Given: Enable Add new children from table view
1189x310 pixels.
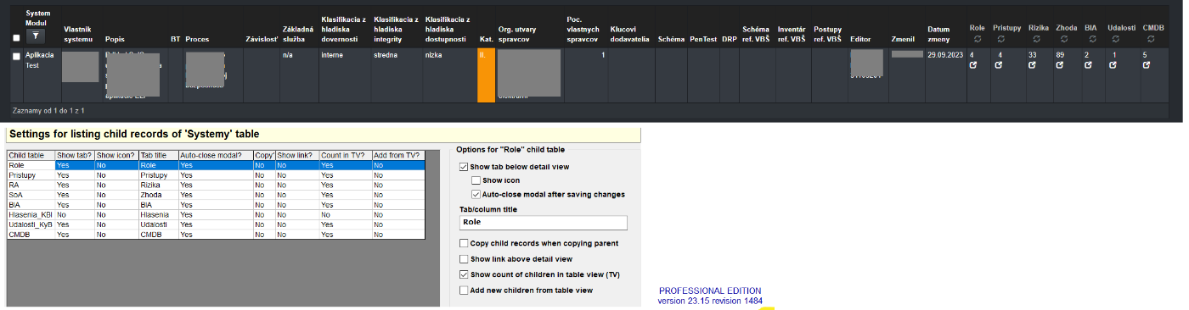Looking at the screenshot, I should pyautogui.click(x=464, y=291).
